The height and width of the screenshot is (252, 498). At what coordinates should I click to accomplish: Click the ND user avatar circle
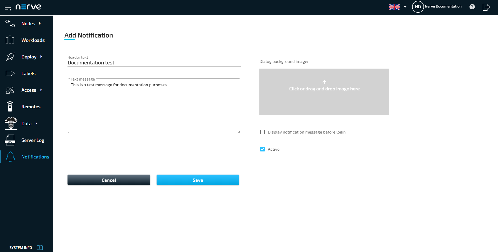pyautogui.click(x=418, y=7)
